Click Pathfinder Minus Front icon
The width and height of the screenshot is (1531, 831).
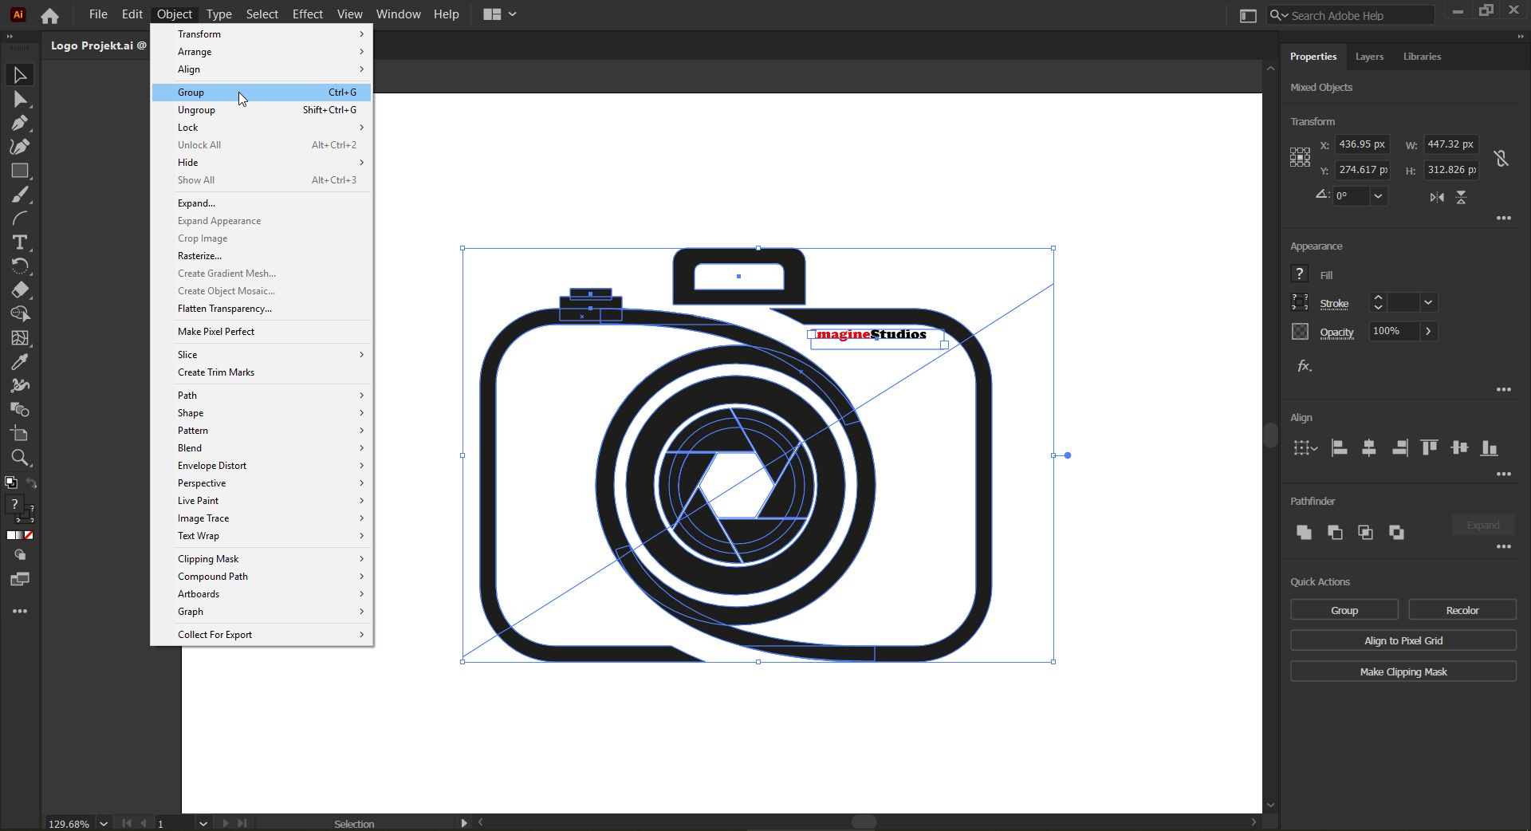tap(1335, 532)
